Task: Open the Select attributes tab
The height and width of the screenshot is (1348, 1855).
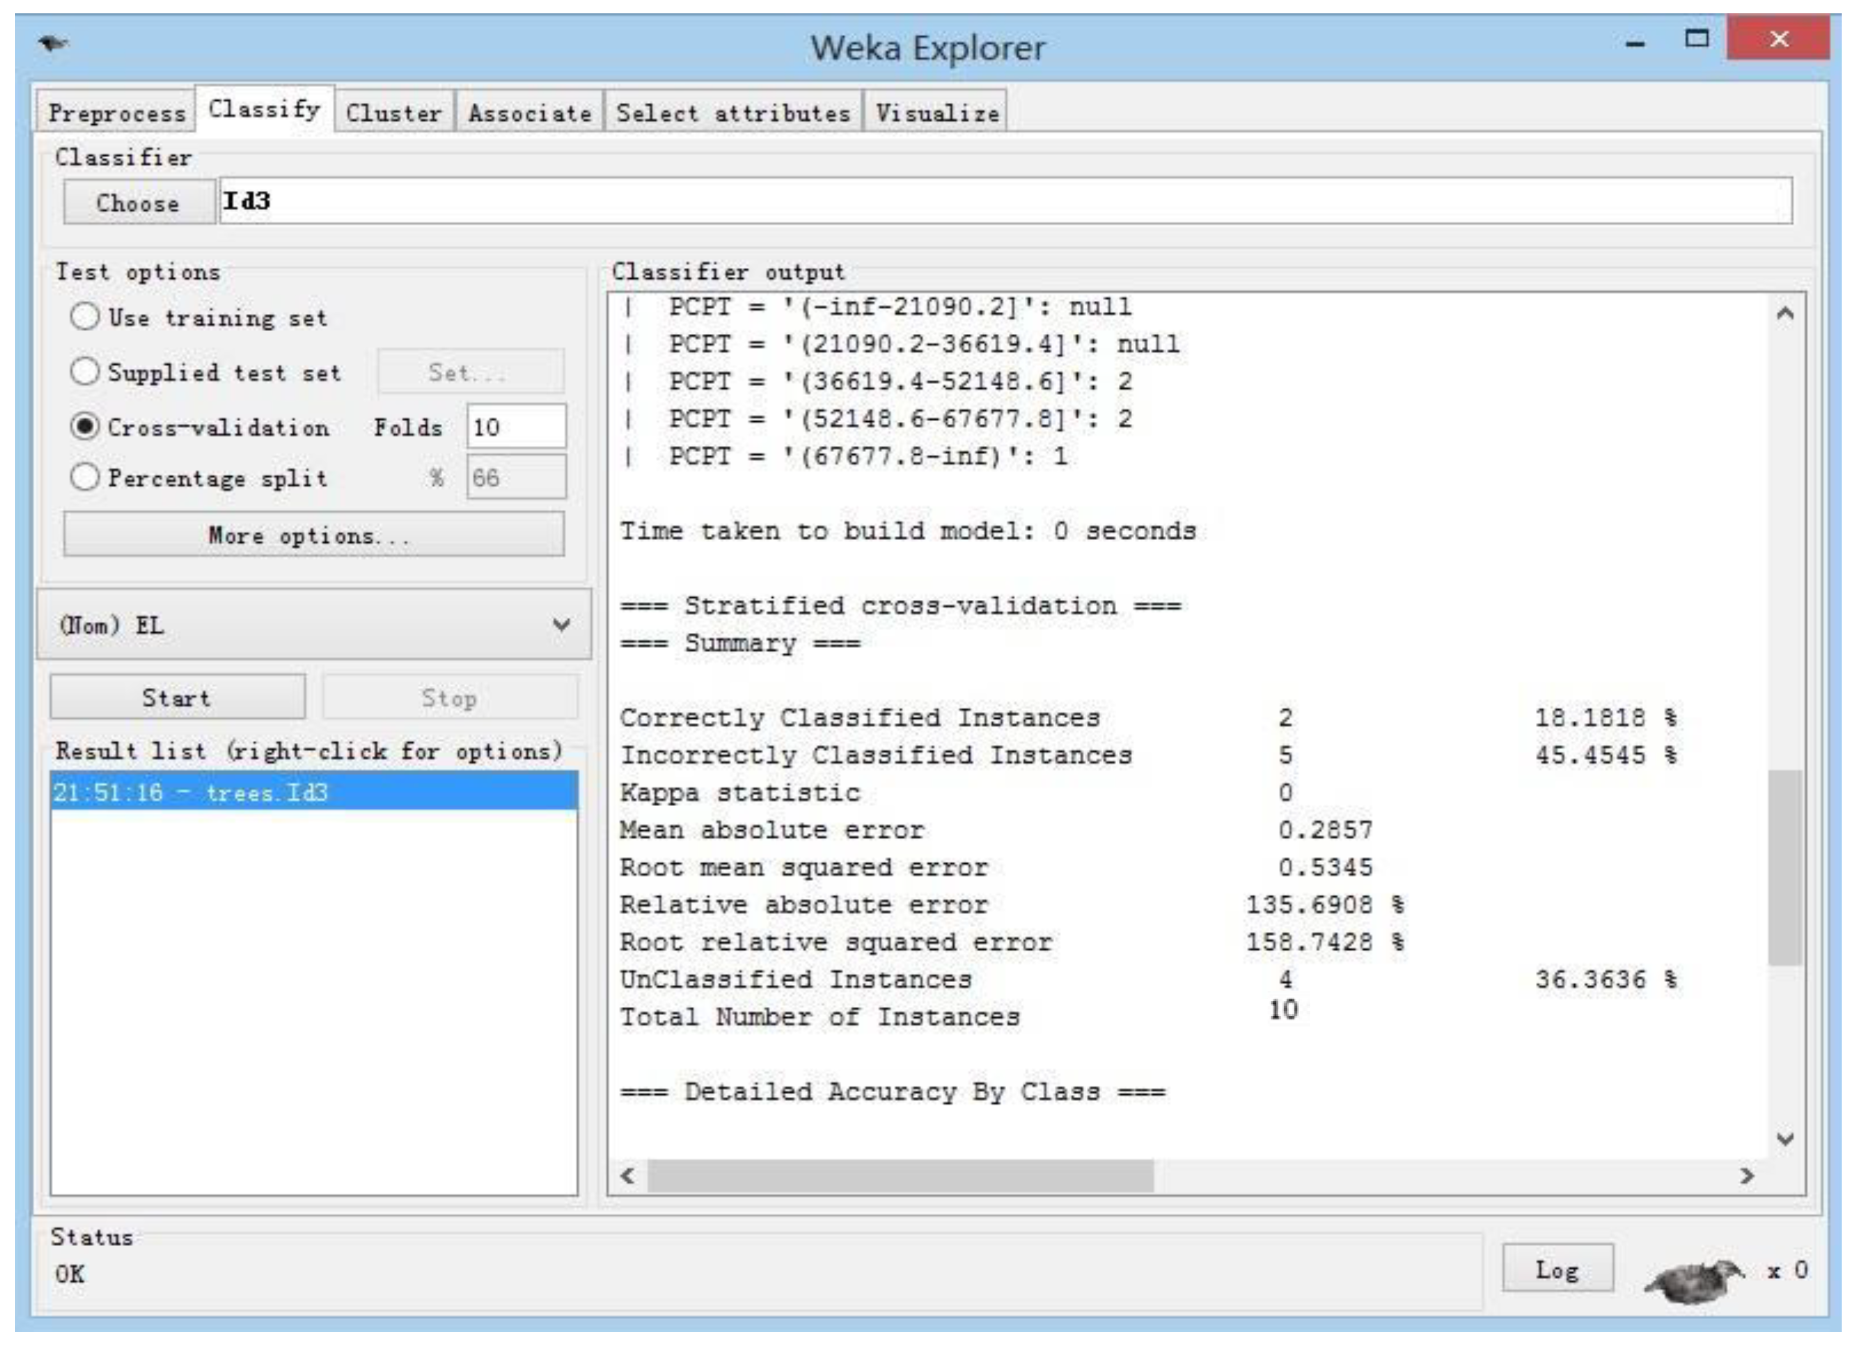Action: [733, 112]
